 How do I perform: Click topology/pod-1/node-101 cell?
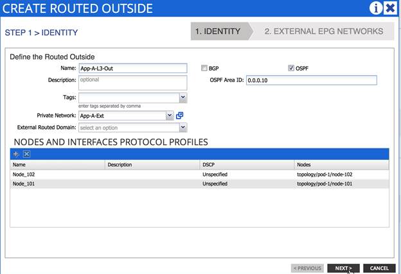(325, 184)
